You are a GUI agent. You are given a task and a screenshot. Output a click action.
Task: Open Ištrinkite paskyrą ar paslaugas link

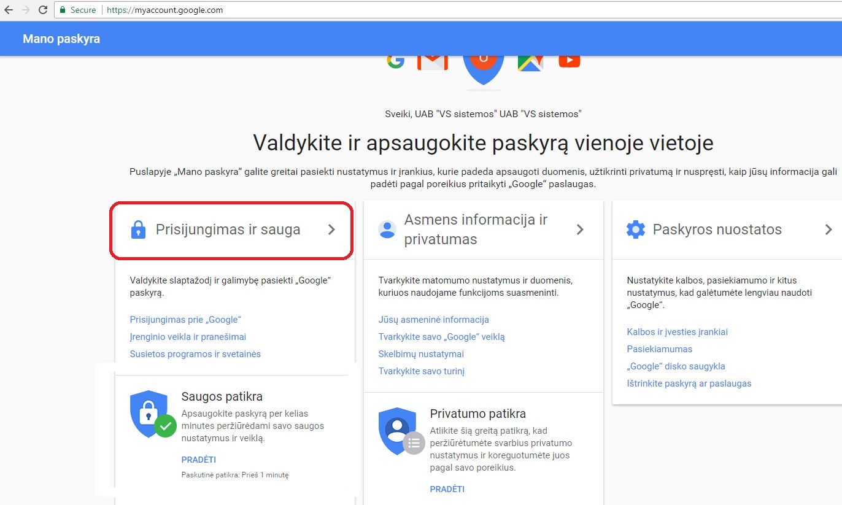[689, 384]
